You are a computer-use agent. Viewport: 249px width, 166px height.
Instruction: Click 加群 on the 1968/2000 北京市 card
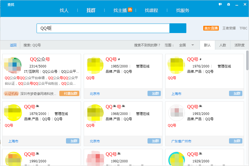point(154,141)
